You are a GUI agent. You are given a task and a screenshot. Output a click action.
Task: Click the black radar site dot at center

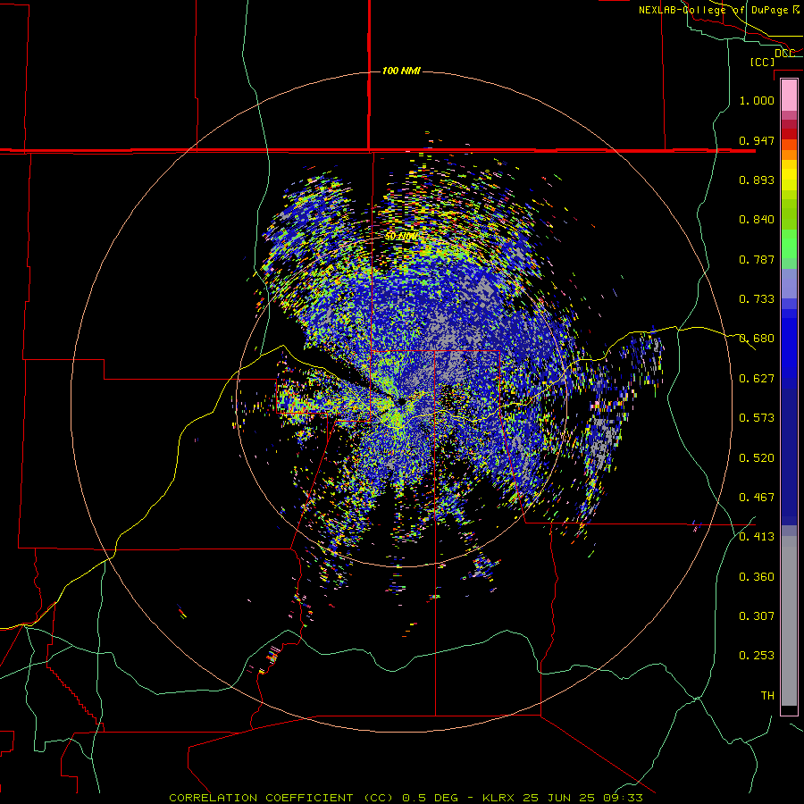[401, 401]
